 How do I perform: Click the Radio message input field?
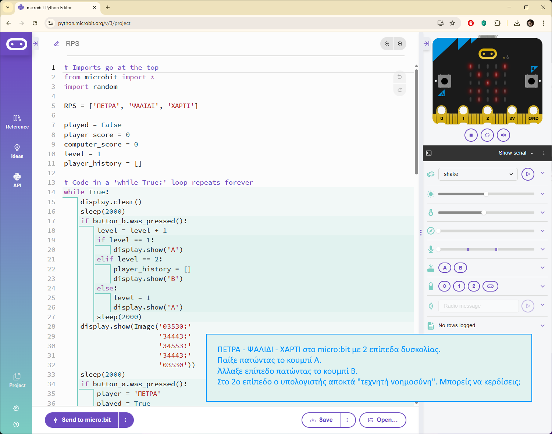pyautogui.click(x=478, y=306)
